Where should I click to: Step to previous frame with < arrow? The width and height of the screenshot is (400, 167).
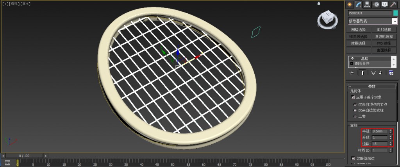click(3, 156)
